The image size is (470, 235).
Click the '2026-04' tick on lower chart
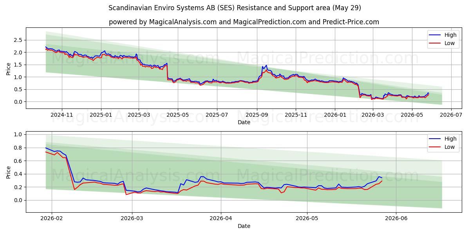[x=221, y=219]
